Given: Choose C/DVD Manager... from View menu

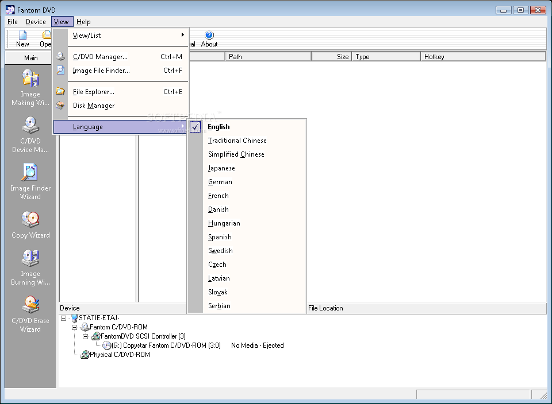Looking at the screenshot, I should coord(120,57).
